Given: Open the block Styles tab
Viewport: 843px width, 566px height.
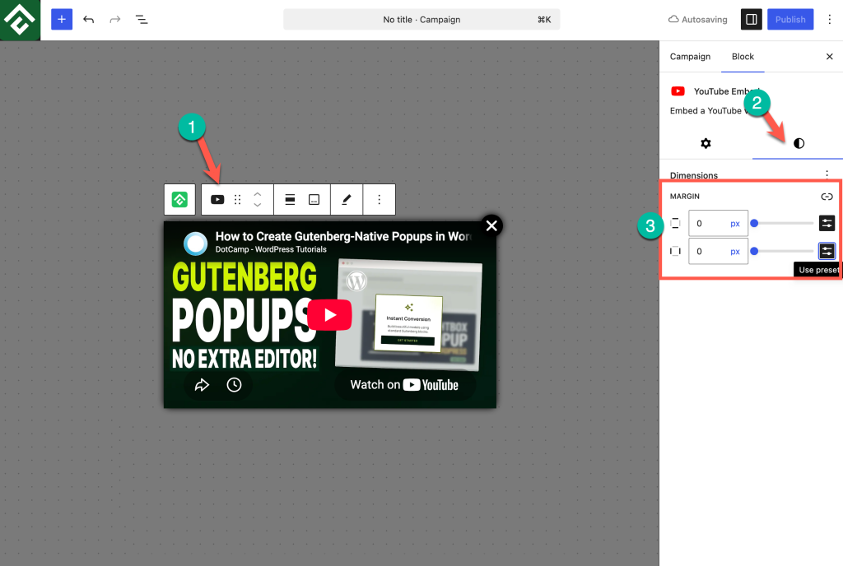Looking at the screenshot, I should [x=799, y=143].
